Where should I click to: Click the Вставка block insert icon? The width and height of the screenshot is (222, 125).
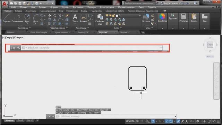(146, 18)
